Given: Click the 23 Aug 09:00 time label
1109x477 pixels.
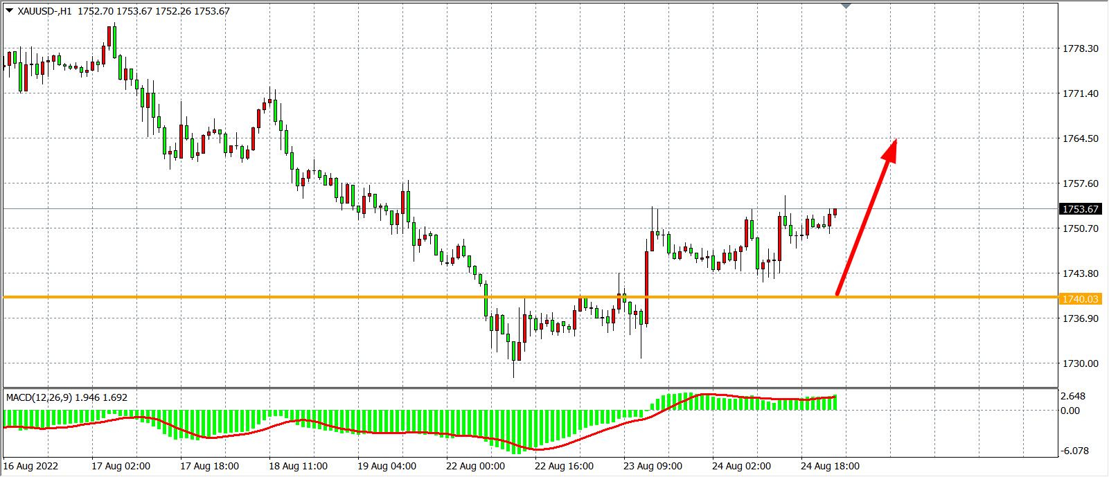Looking at the screenshot, I should point(653,466).
